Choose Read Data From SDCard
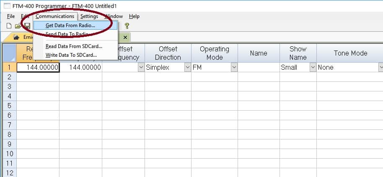The height and width of the screenshot is (177, 383). coord(75,46)
